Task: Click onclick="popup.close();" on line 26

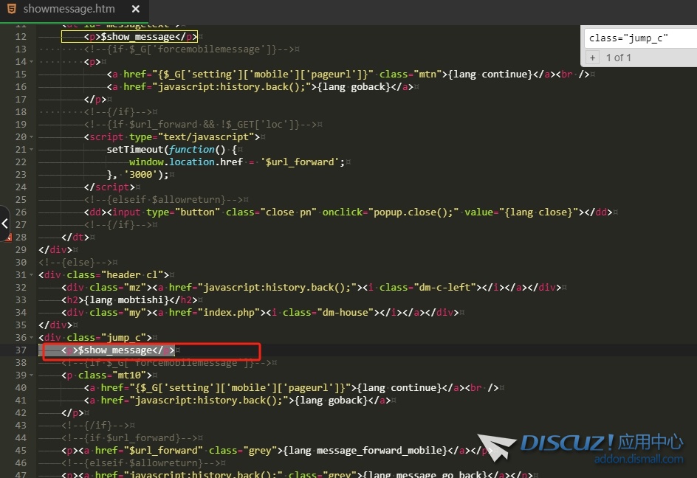Action: point(391,212)
